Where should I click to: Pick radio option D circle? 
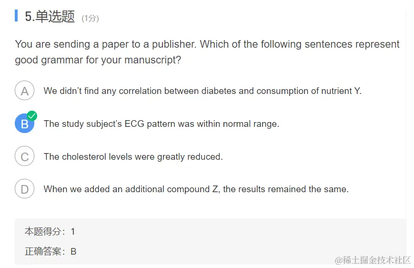tap(25, 189)
